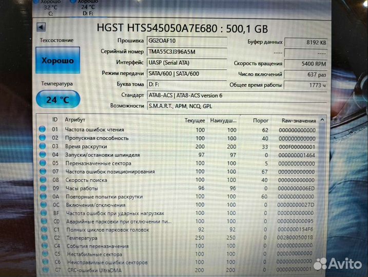The width and height of the screenshot is (368, 277).
Task: Click raw value 000F00000001
Action: click(x=297, y=147)
